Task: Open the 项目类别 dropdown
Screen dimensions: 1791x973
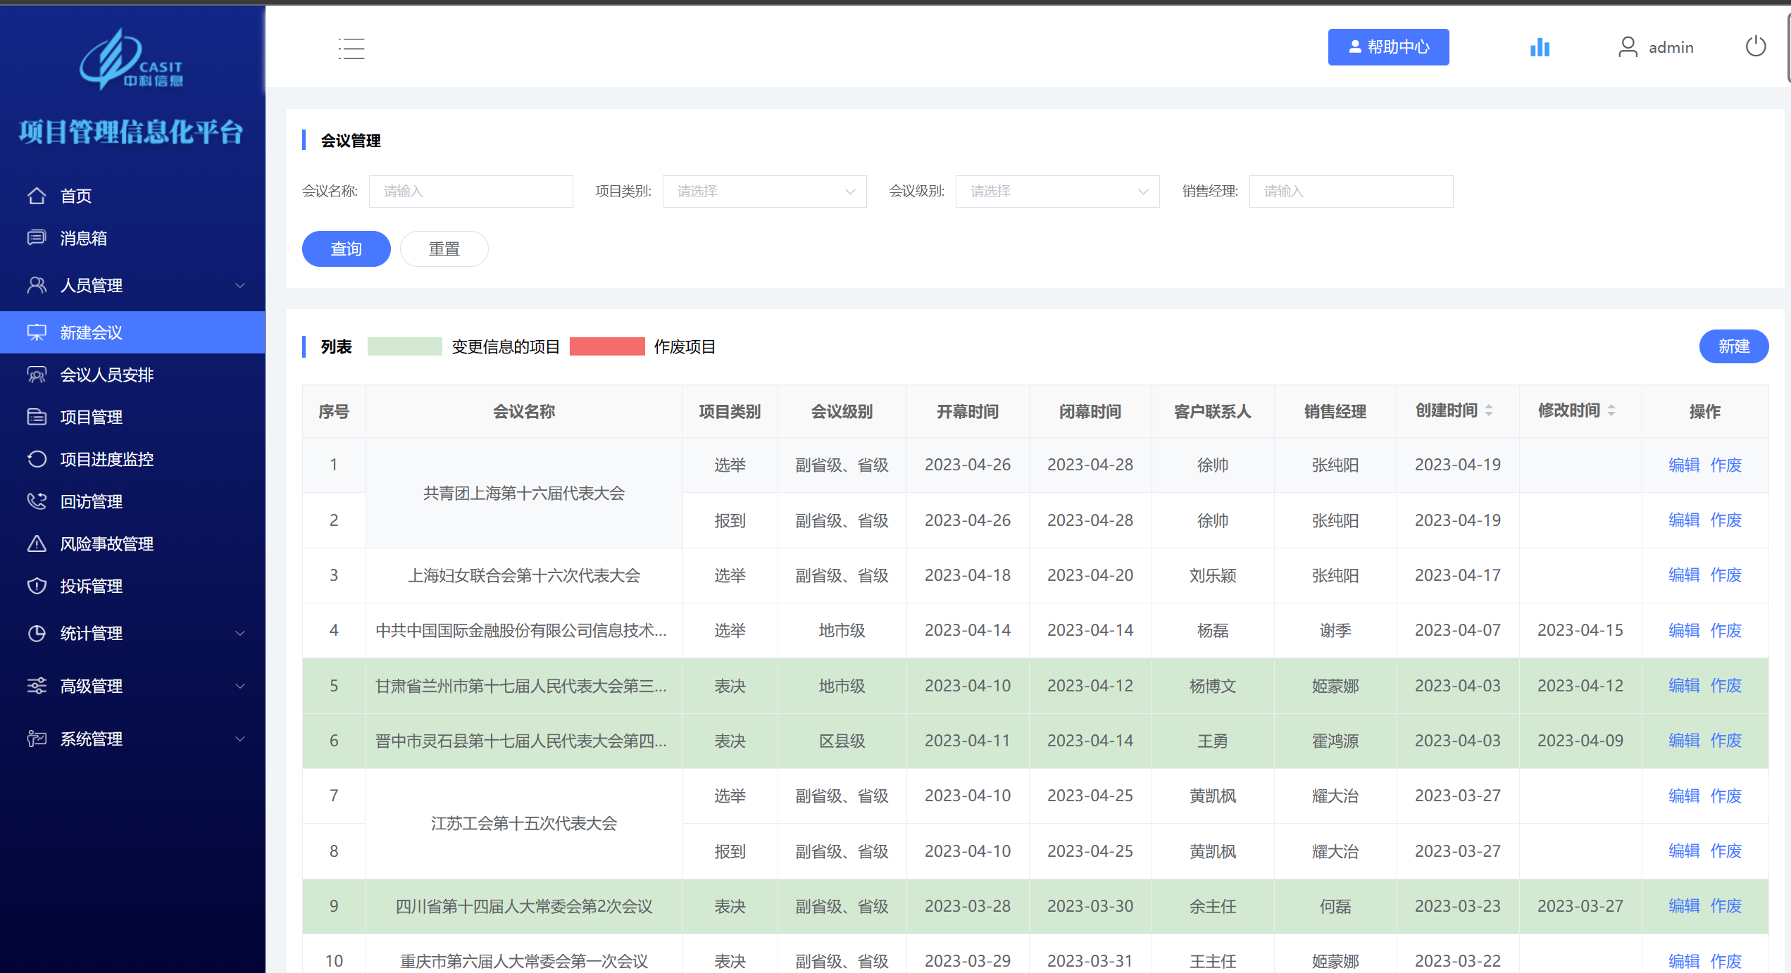Action: [764, 192]
